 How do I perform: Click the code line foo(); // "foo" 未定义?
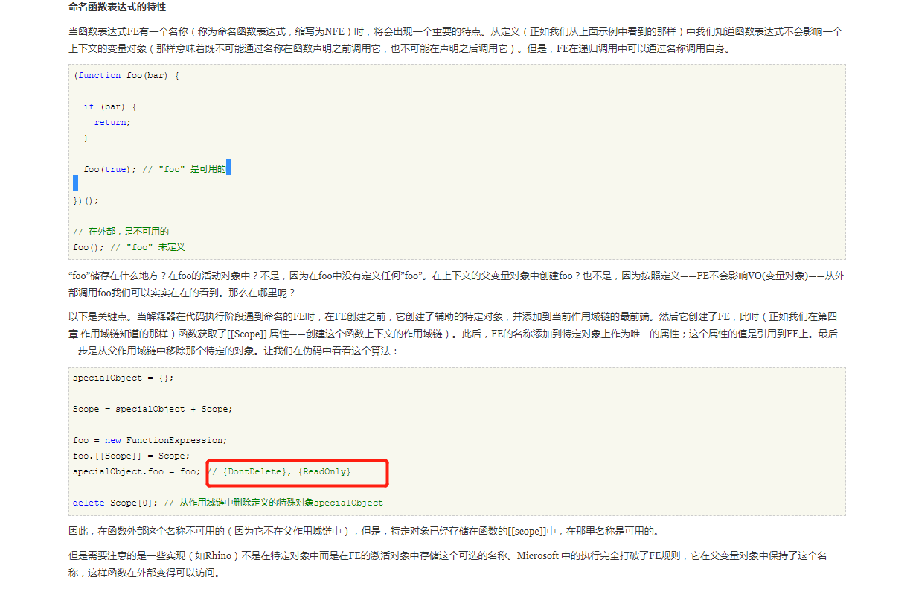129,247
